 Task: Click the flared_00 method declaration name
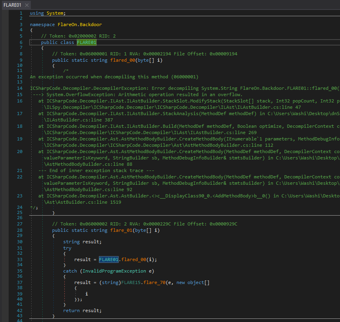click(122, 60)
